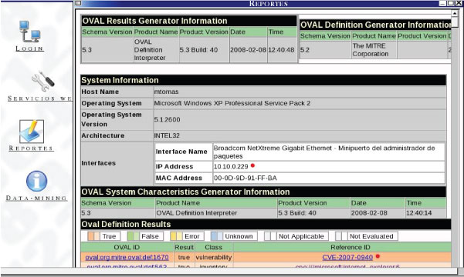This screenshot has height=277, width=464.
Task: Click the Not Applicable legend swatch
Action: [x=270, y=236]
